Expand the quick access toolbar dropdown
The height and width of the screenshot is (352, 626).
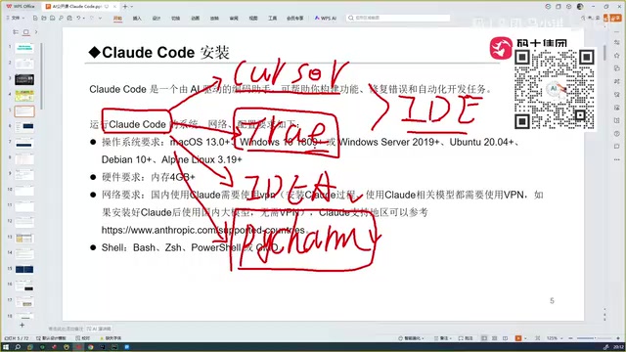pyautogui.click(x=100, y=18)
